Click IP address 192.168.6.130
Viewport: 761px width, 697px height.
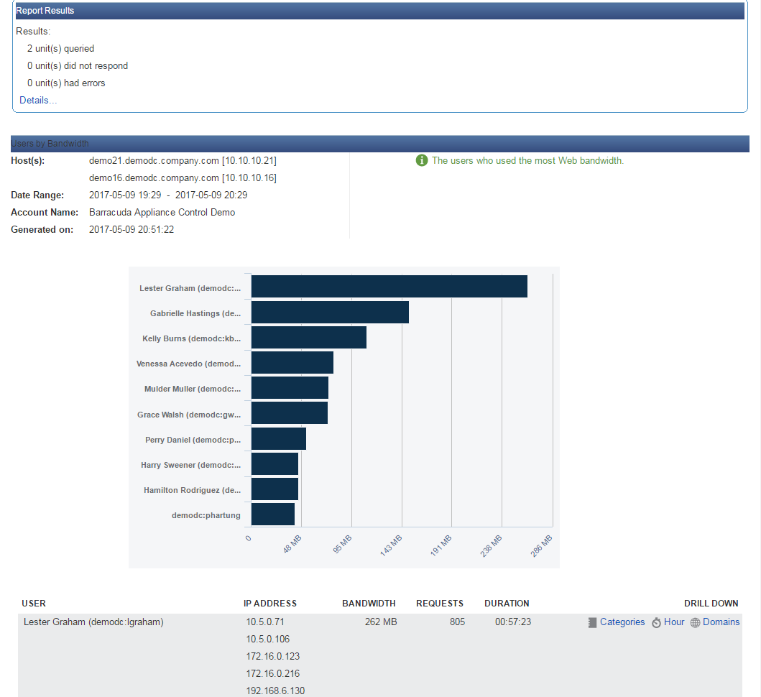275,691
